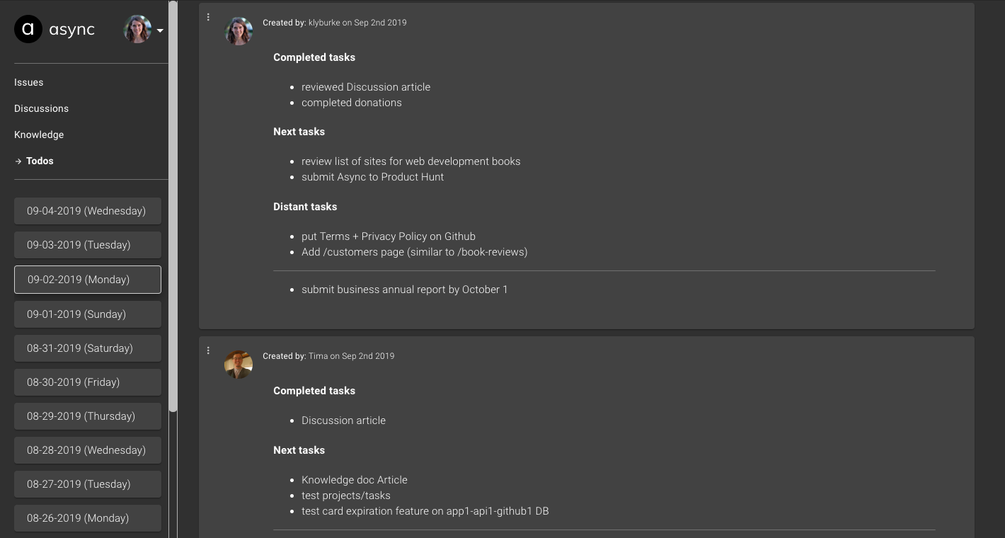Screen dimensions: 1005x538
Task: View todos for 09-03-2019 Tuesday
Action: 86,244
